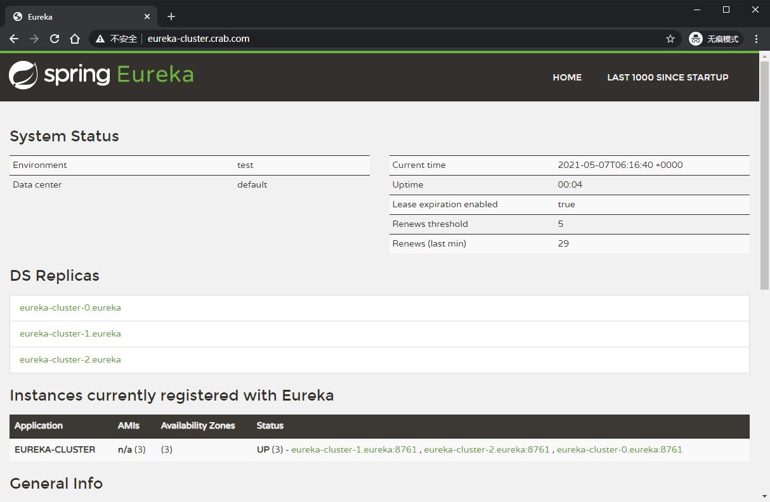The width and height of the screenshot is (770, 502).
Task: Go back using the browser back arrow
Action: (14, 39)
